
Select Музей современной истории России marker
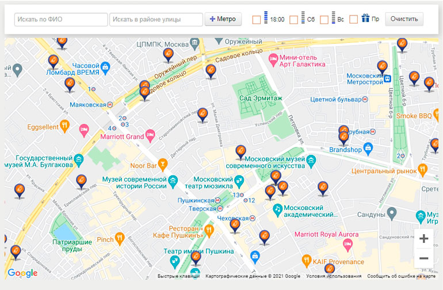pos(173,182)
